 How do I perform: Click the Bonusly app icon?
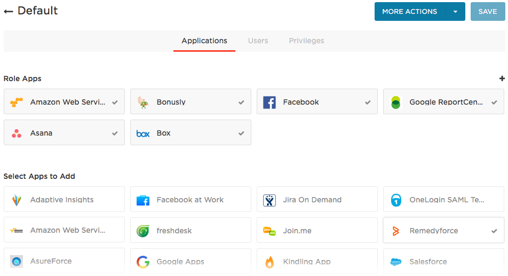pos(143,102)
